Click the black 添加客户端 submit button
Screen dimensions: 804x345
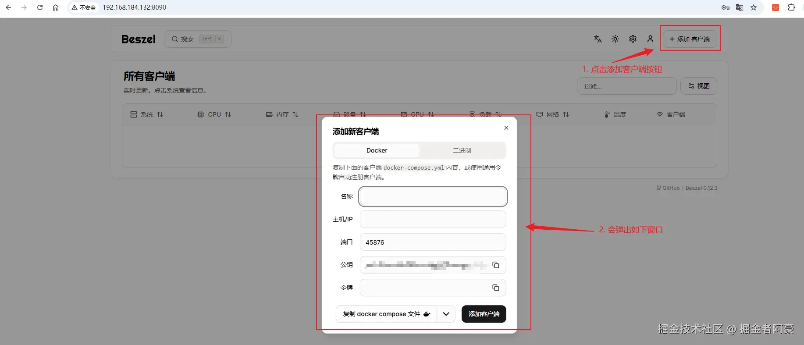pos(484,314)
